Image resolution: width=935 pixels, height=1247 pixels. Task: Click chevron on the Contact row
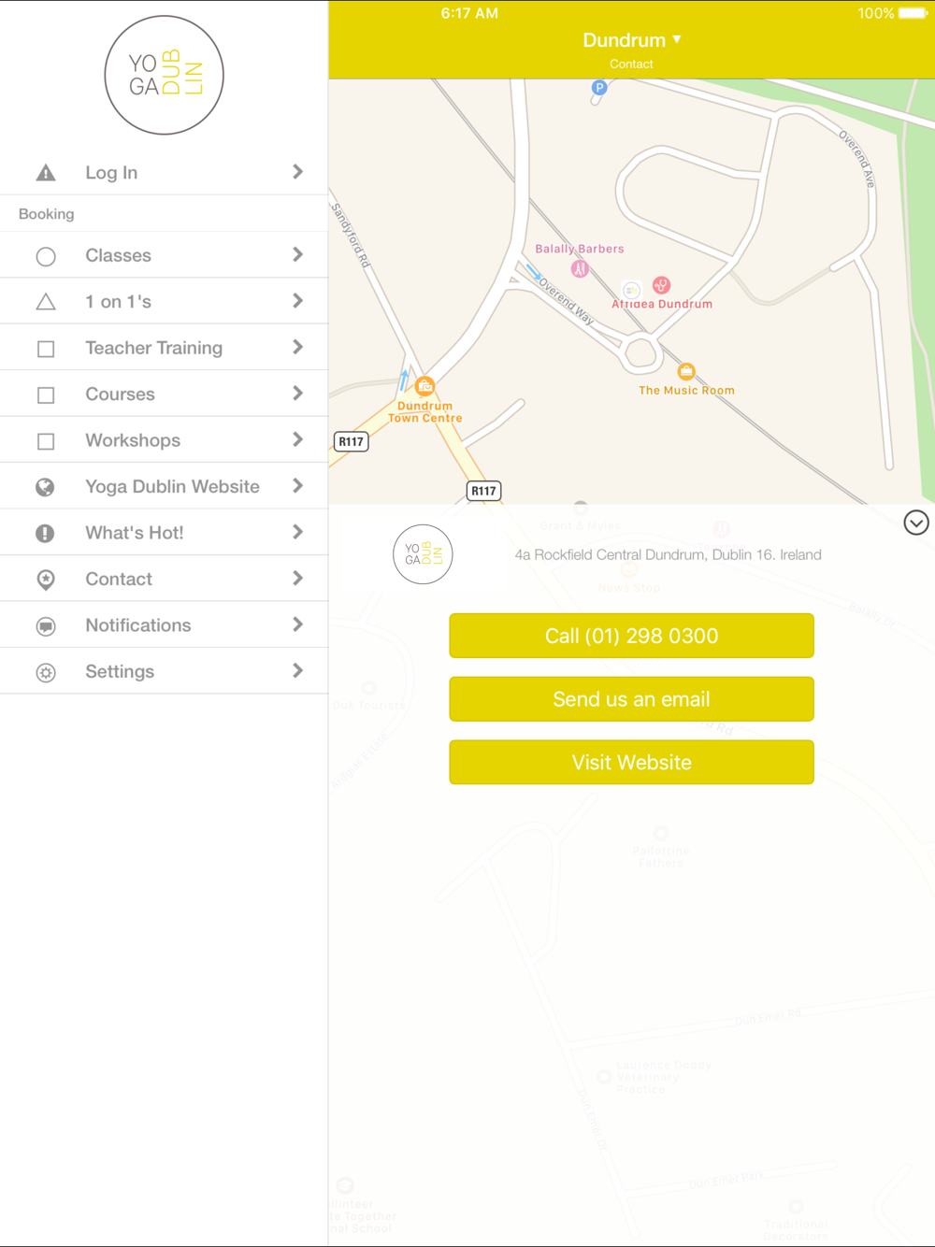[297, 579]
